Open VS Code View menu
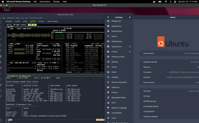This screenshot has width=199, height=123. [18, 18]
